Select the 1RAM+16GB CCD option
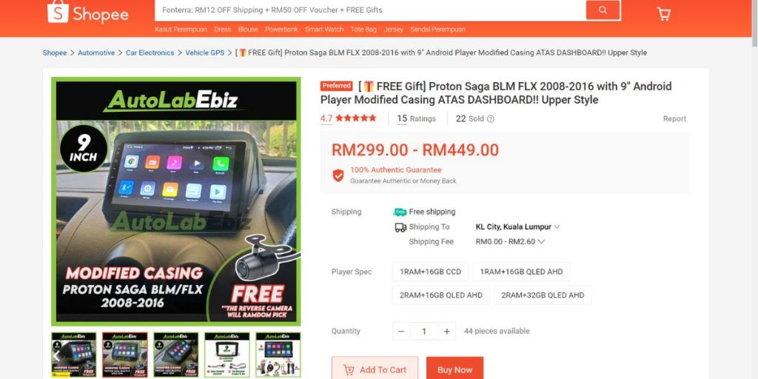The width and height of the screenshot is (758, 379). pyautogui.click(x=430, y=272)
